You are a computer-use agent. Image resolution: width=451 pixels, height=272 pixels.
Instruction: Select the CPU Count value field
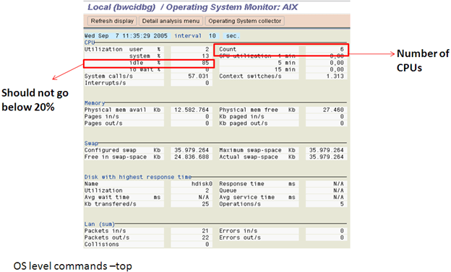click(x=326, y=49)
